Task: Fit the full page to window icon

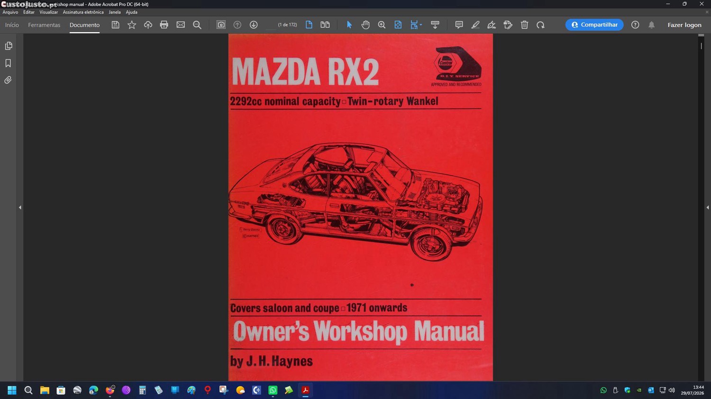Action: click(398, 25)
